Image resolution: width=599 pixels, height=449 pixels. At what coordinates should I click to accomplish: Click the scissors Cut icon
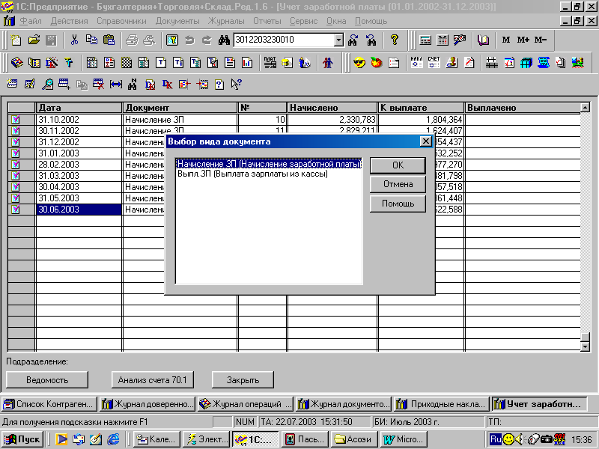74,40
